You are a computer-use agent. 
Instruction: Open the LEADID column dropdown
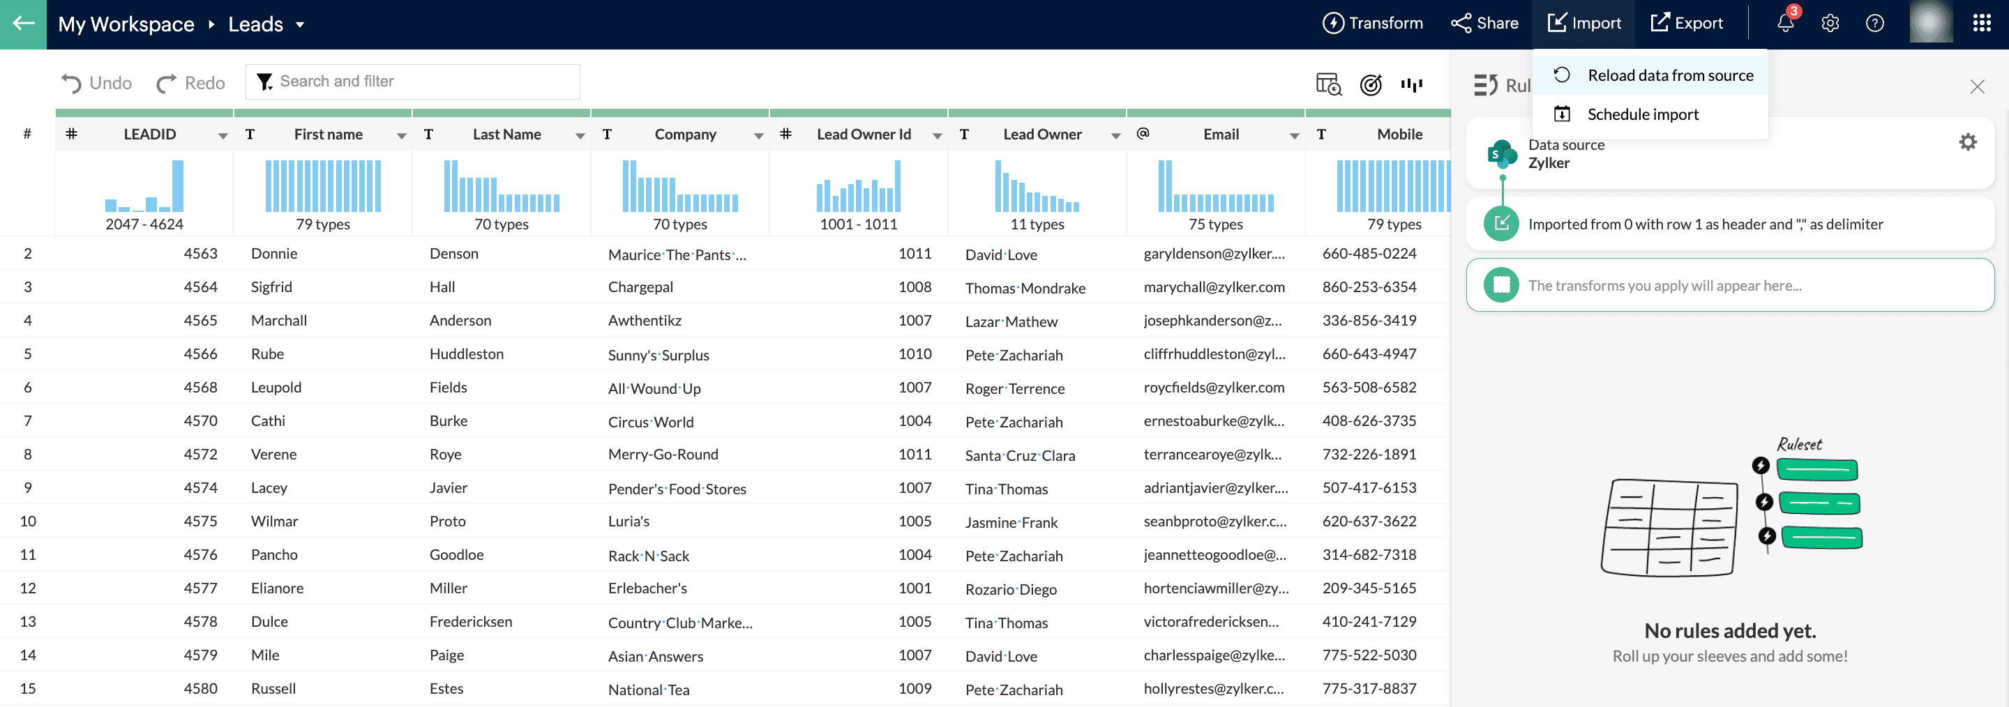[x=223, y=136]
